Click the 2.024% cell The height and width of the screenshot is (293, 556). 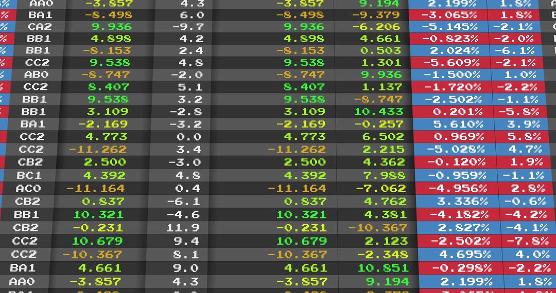tap(450, 50)
